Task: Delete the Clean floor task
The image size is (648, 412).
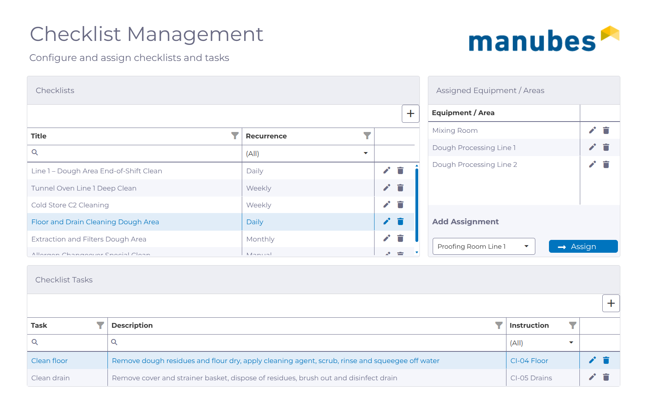Action: click(x=606, y=360)
